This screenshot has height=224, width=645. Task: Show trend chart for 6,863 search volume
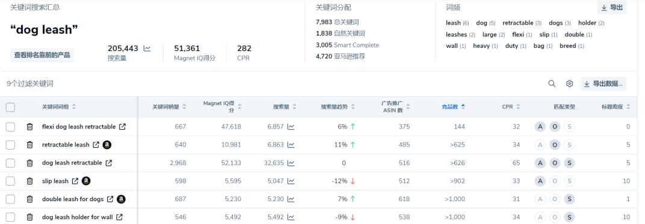click(291, 145)
